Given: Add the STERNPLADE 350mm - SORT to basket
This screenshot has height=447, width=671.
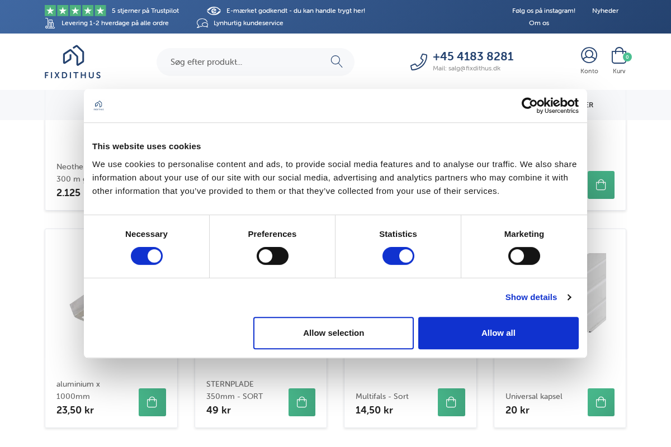Looking at the screenshot, I should [x=301, y=402].
